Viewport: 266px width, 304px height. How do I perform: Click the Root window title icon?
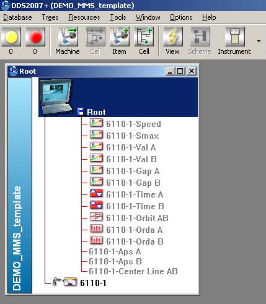[x=13, y=71]
